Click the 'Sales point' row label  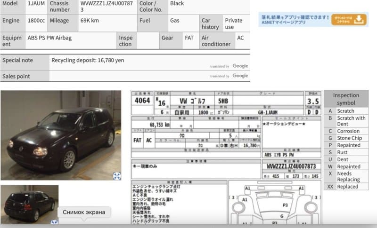click(16, 76)
